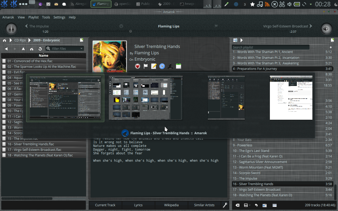Screen dimensions: 338x211
Task: Show the Current Track applet
Action: point(105,205)
